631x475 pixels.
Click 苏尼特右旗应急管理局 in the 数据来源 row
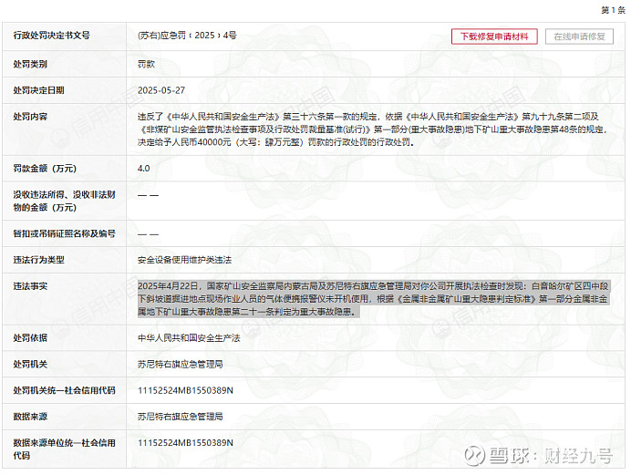coord(181,417)
